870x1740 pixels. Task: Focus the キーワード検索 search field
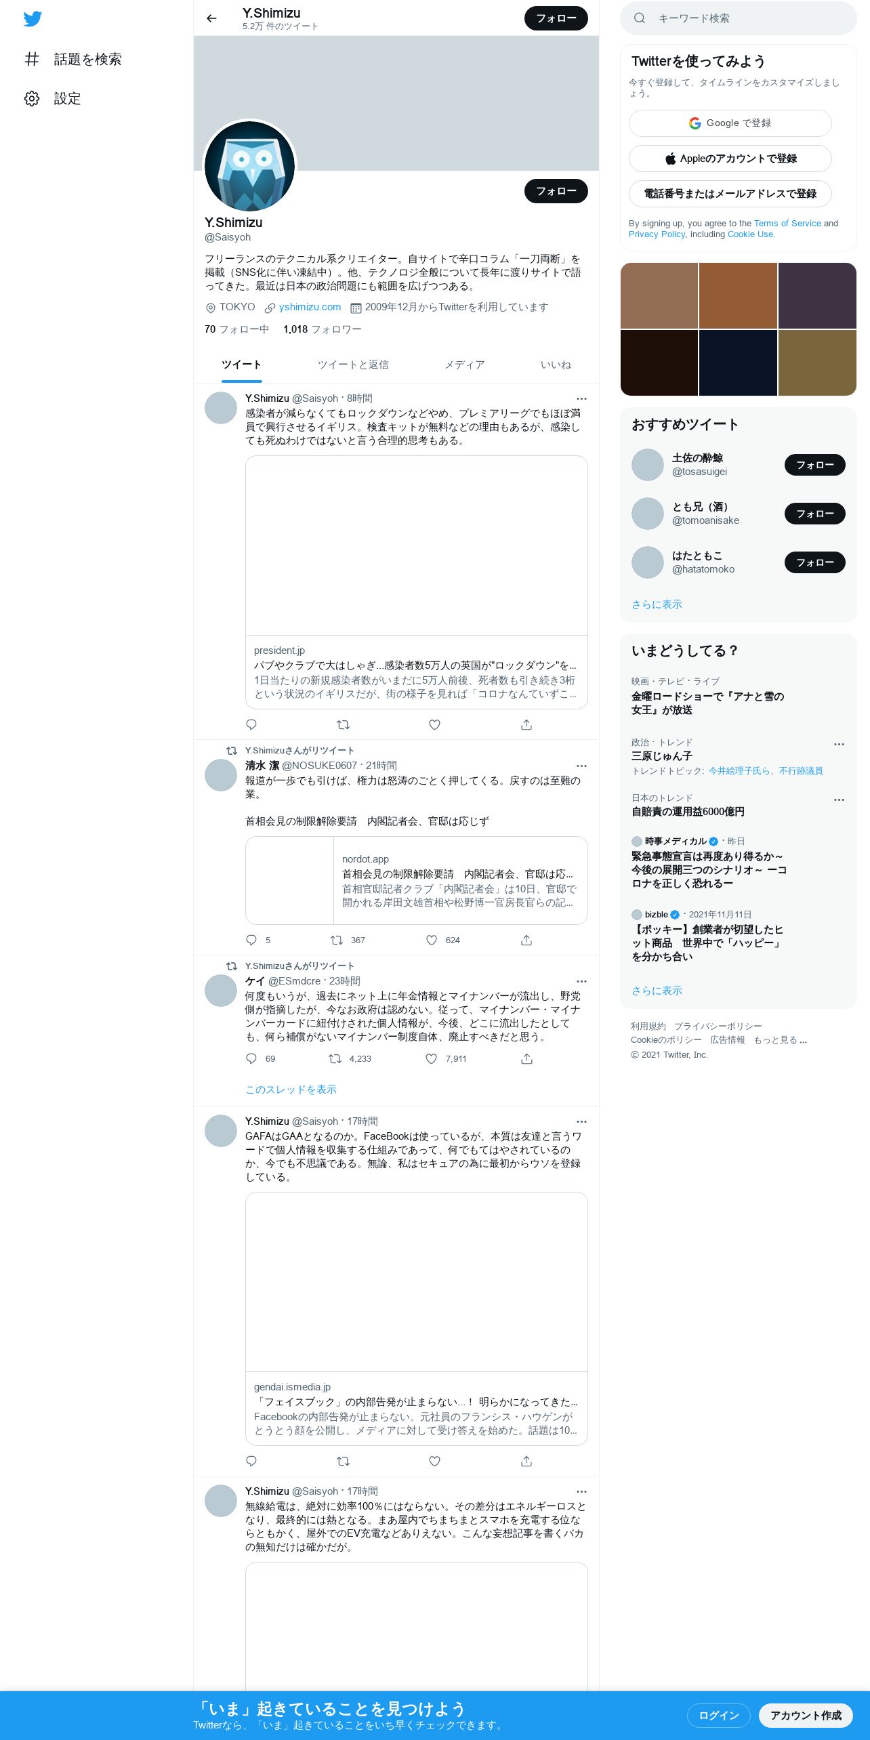(738, 18)
